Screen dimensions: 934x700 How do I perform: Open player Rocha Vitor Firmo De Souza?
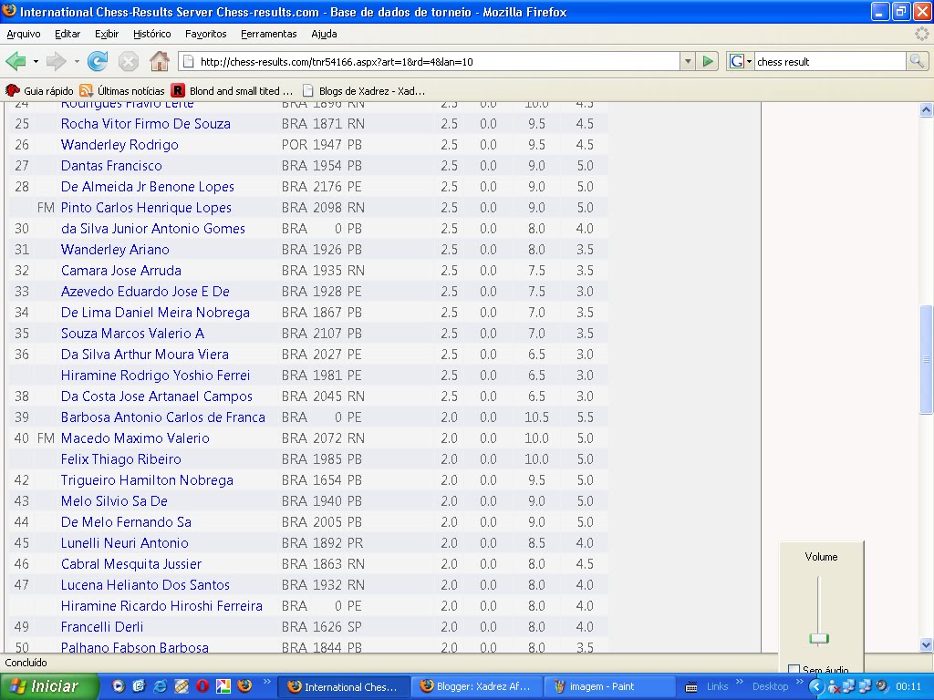coord(145,124)
